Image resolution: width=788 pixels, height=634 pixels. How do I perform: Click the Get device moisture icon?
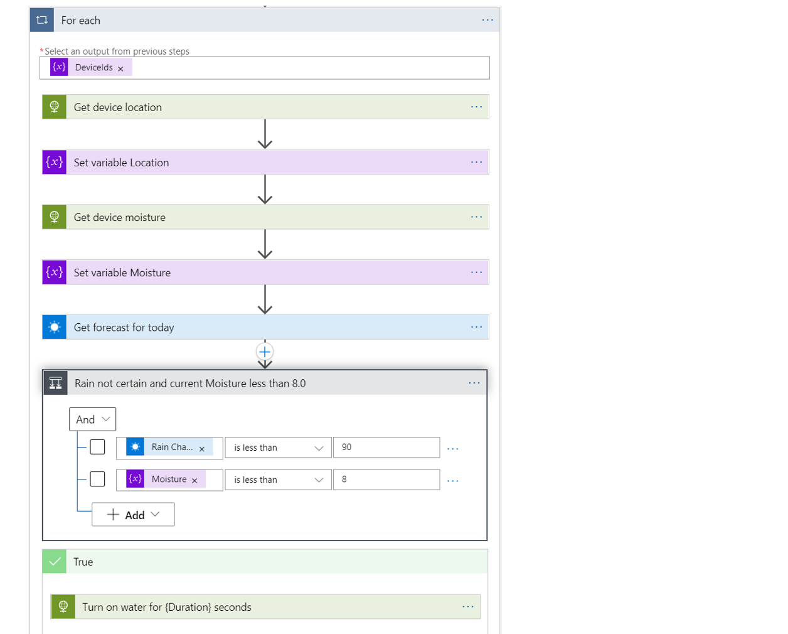[x=55, y=217]
